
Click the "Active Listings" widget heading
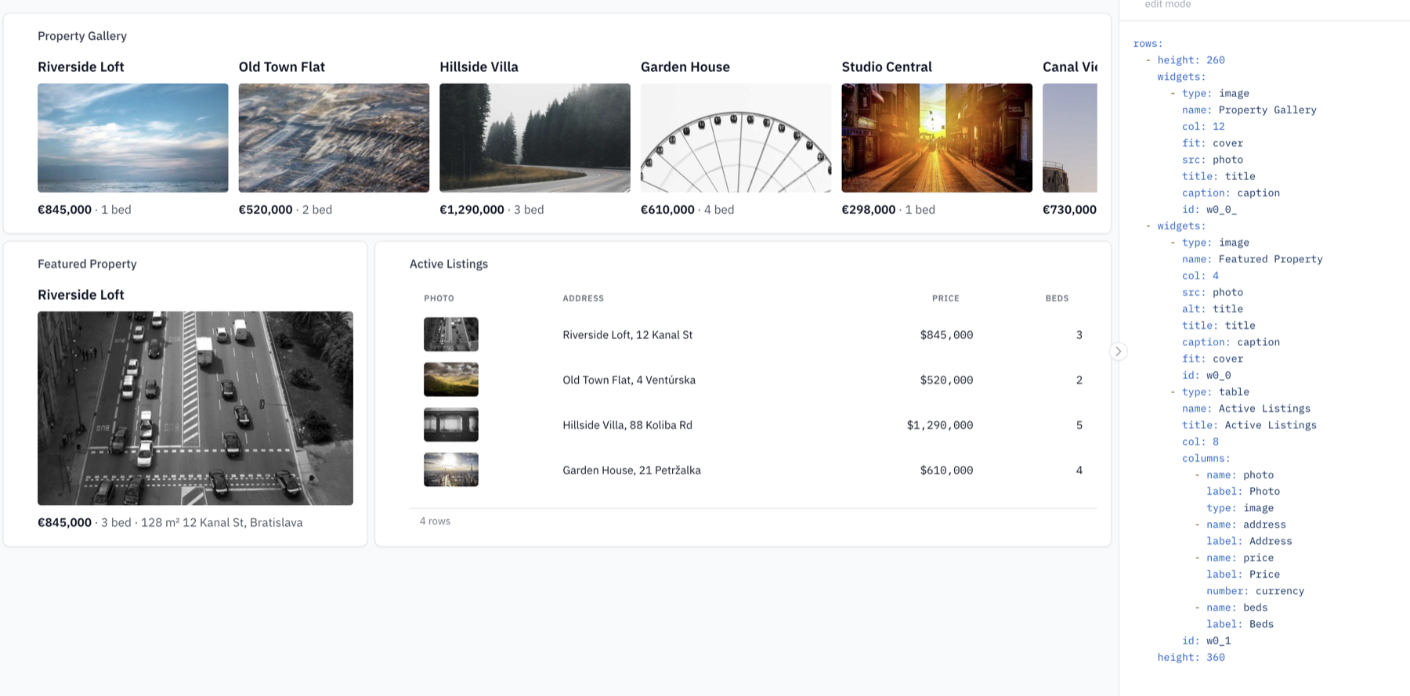pos(449,264)
